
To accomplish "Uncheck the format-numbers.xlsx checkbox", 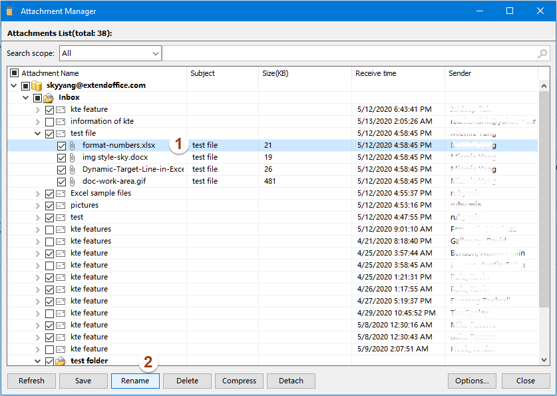I will [x=62, y=145].
